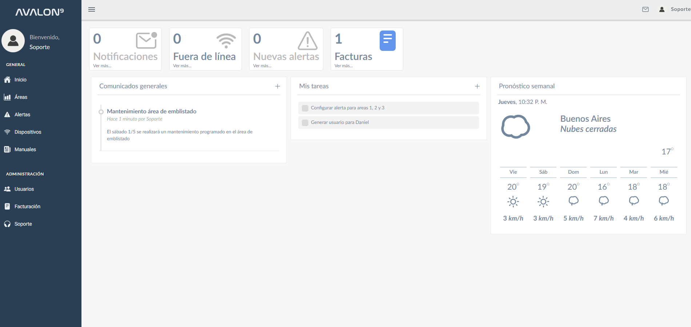The height and width of the screenshot is (327, 691).
Task: Click the Mié cloudy forecast icon
Action: point(664,201)
